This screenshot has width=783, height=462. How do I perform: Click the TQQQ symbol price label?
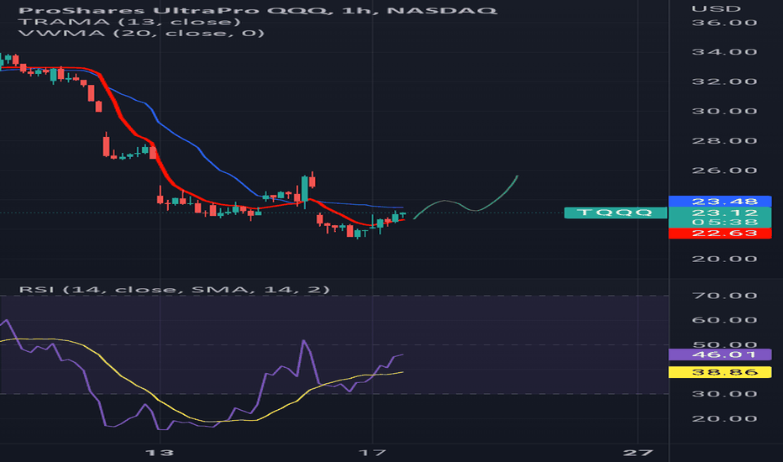coord(615,213)
